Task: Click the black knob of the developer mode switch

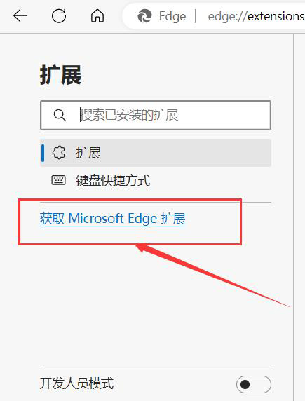Action: 245,384
